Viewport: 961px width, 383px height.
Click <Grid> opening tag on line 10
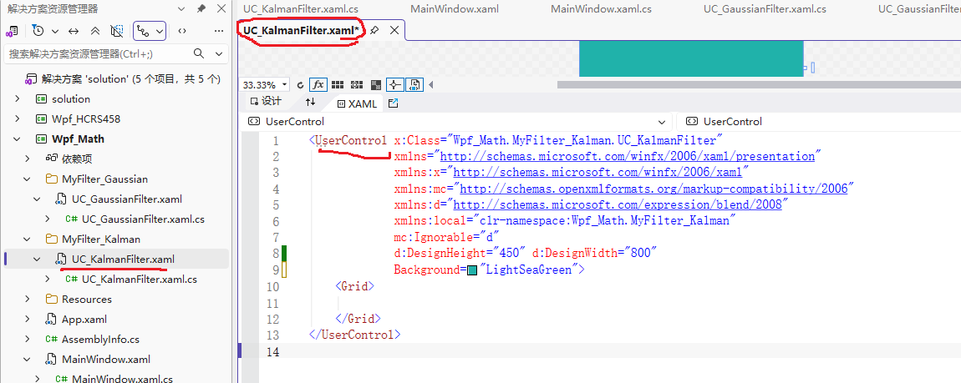coord(354,285)
